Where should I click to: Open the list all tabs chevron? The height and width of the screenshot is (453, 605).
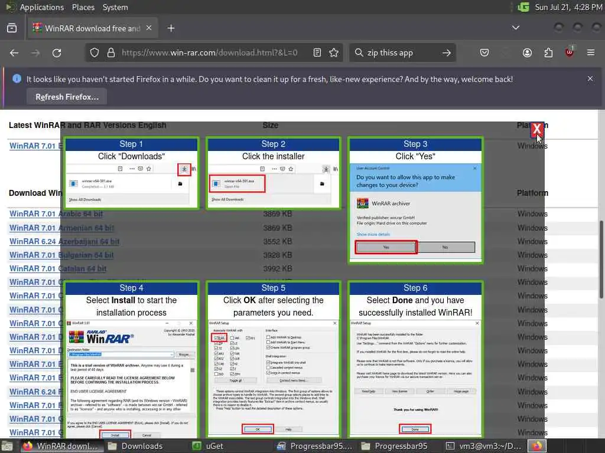click(x=515, y=28)
